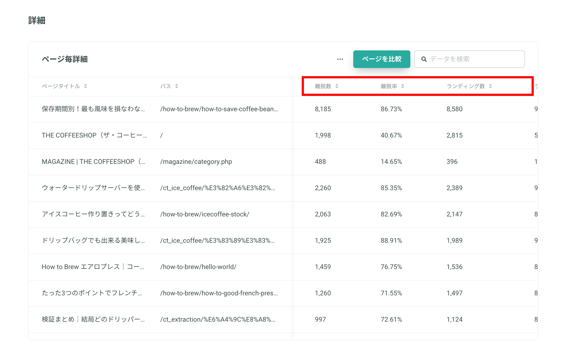The image size is (576, 360).
Task: Click exit count value 1,998
Action: (x=323, y=135)
